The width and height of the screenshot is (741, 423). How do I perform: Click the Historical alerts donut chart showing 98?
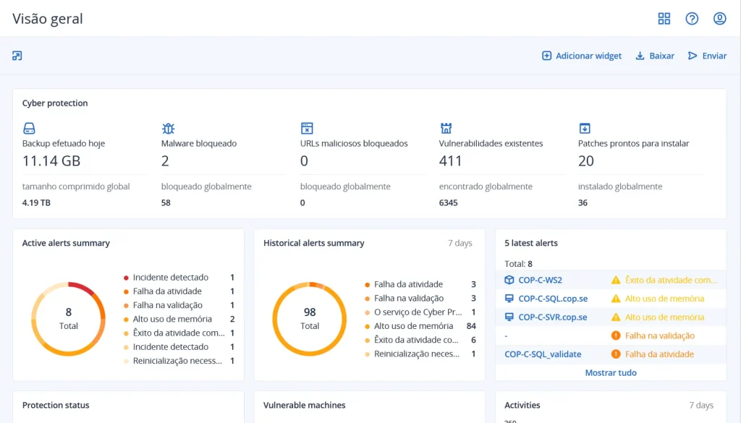point(310,319)
